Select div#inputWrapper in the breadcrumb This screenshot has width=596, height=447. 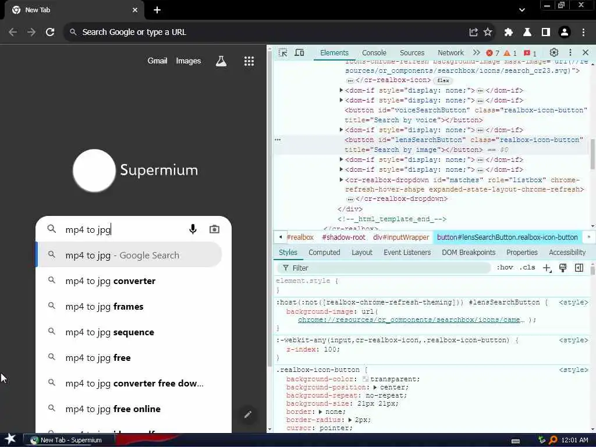coord(401,237)
